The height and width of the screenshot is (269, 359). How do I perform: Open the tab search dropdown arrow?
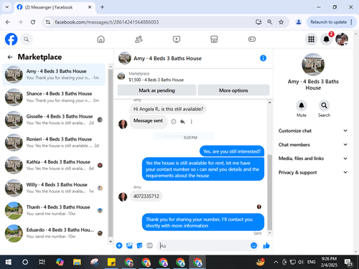(x=7, y=7)
